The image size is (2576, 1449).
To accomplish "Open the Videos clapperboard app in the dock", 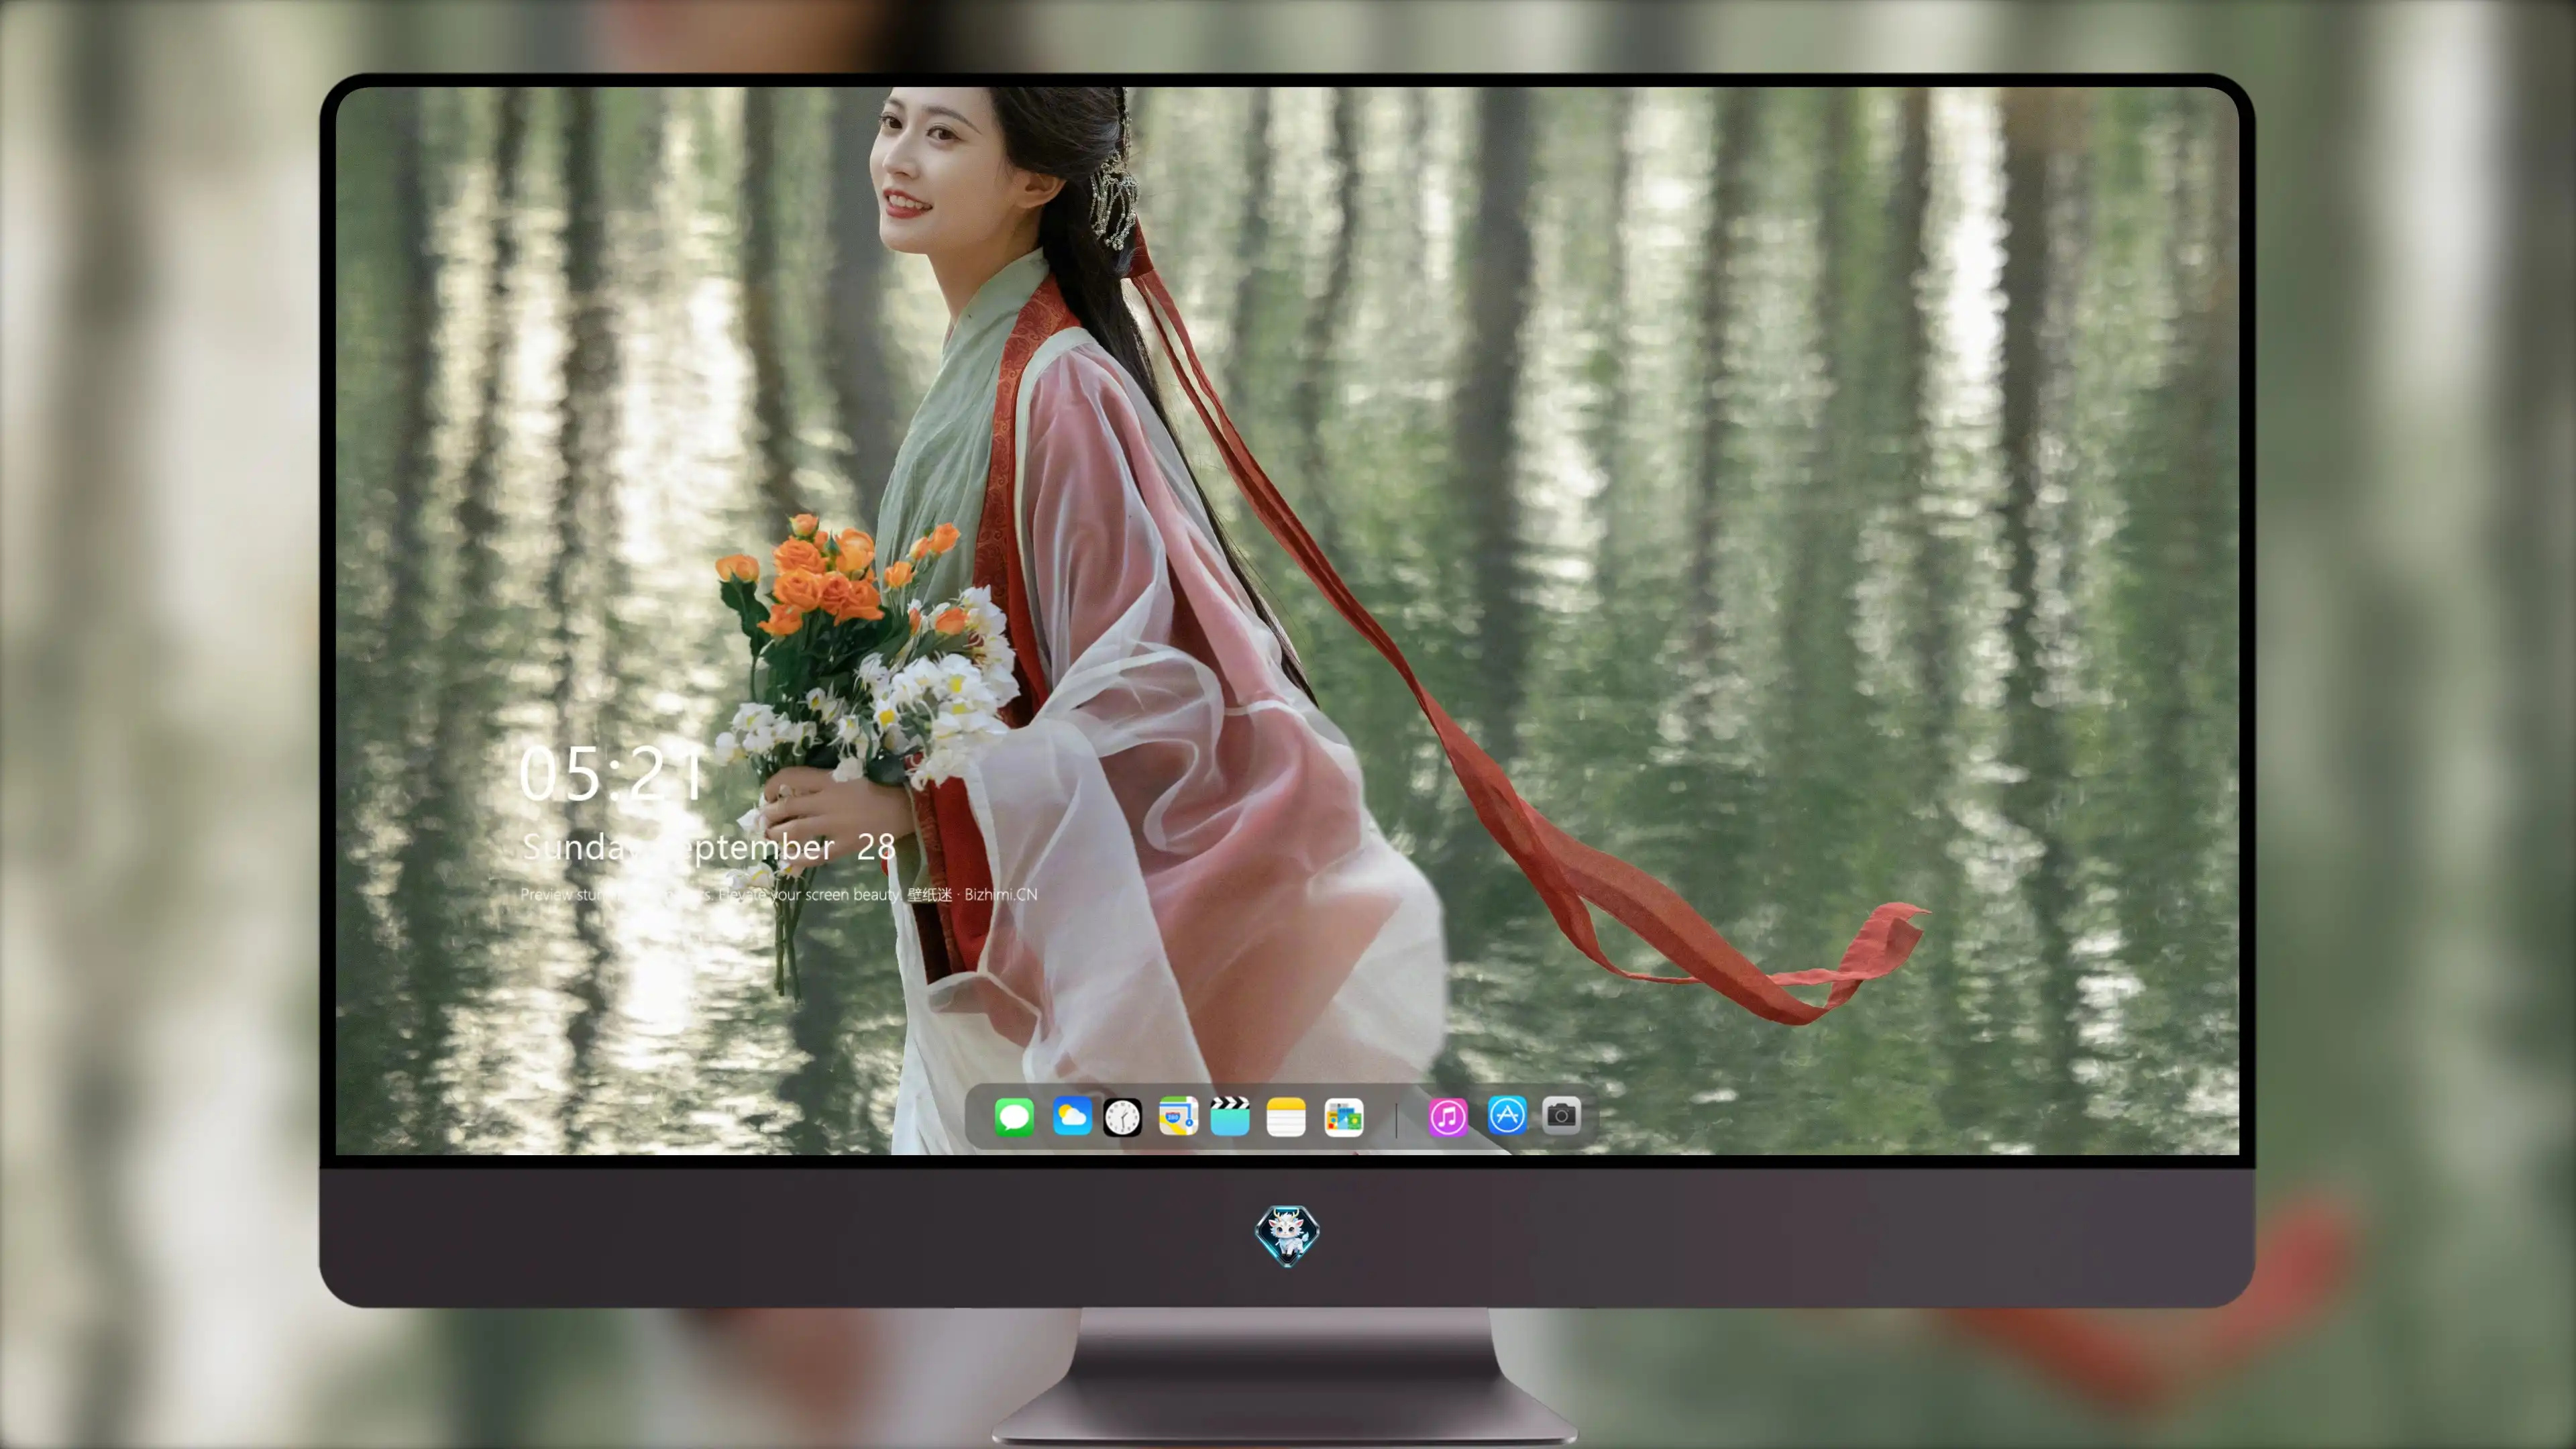I will (1230, 1116).
